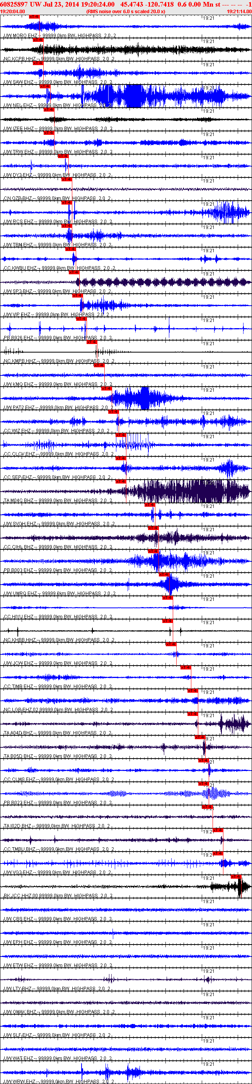Click the TA I02D BHZ trace label
Viewport: 252px width, 1084px height.
coord(56,825)
